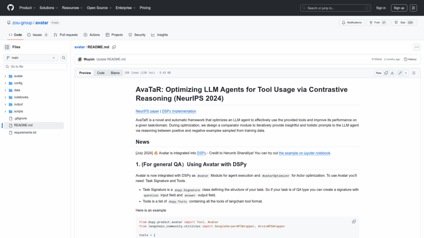
Task: Fork the avatar repository
Action: 378,22
